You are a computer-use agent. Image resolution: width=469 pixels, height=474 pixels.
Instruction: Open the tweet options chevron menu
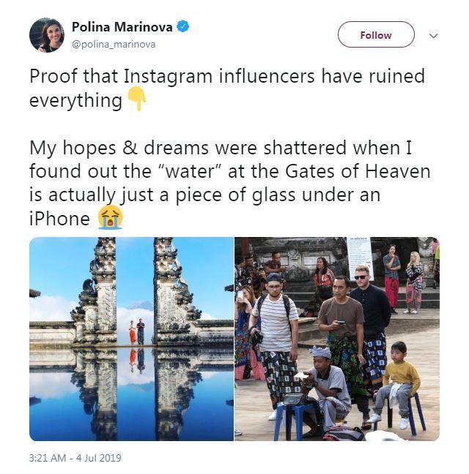click(434, 36)
